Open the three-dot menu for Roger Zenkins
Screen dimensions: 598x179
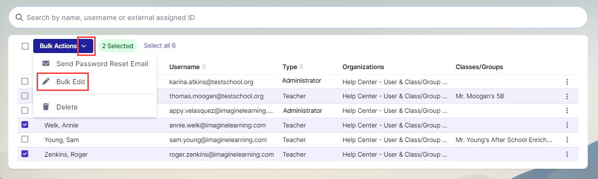[567, 154]
